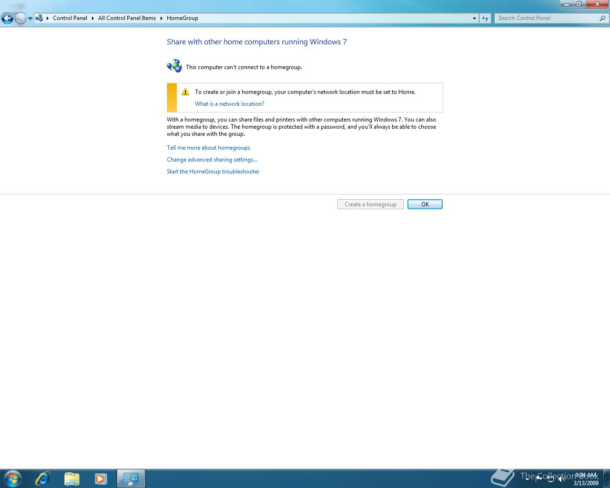Click the HomeGroup icon in address bar
Viewport: 610px width, 488px height.
click(40, 18)
